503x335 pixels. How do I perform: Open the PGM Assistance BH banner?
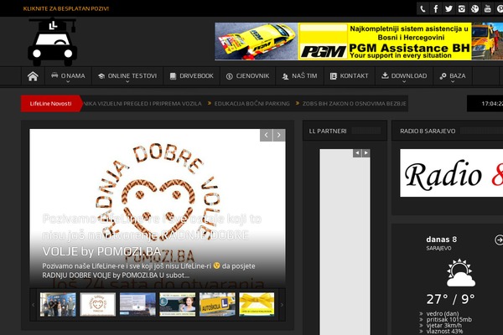pyautogui.click(x=359, y=41)
